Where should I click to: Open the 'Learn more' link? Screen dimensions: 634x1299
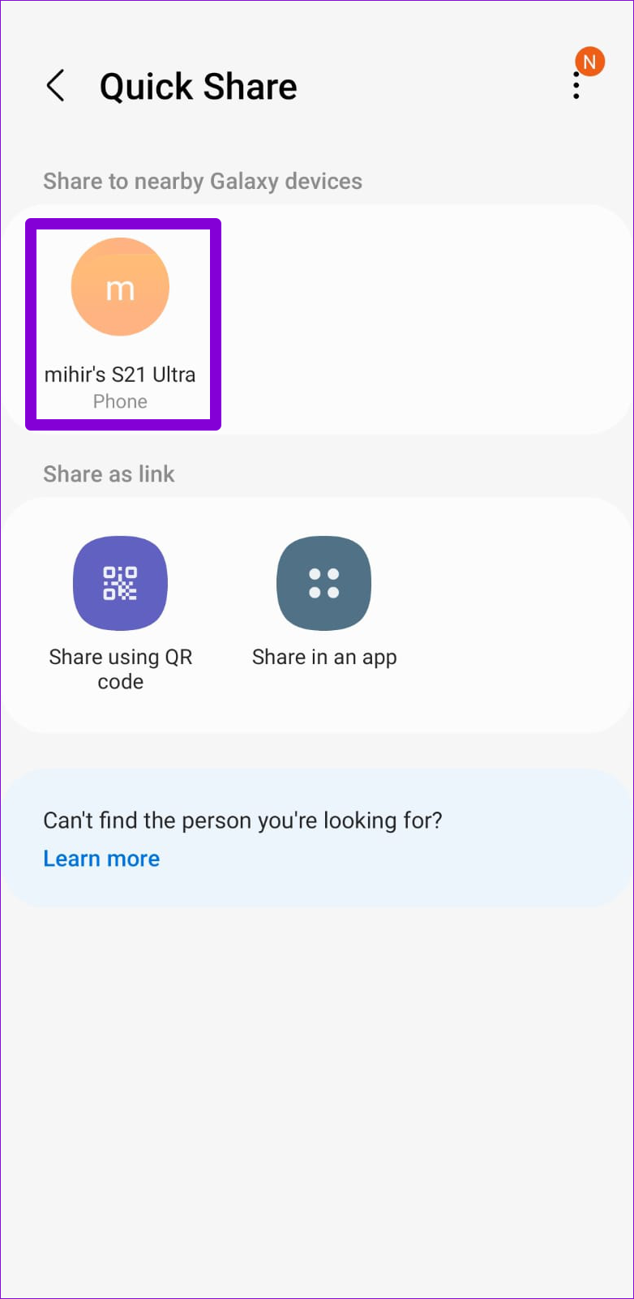point(101,859)
